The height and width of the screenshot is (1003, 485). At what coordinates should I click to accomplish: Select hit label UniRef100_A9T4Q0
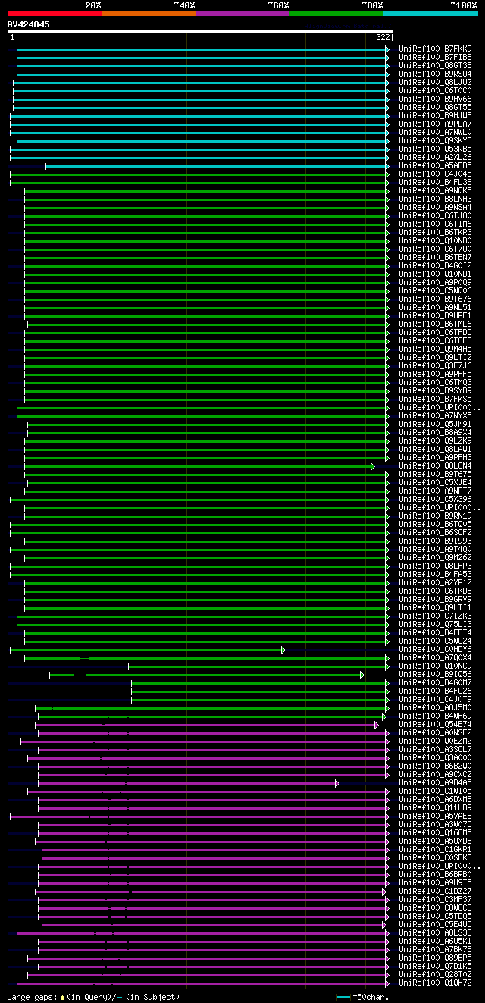pyautogui.click(x=435, y=550)
